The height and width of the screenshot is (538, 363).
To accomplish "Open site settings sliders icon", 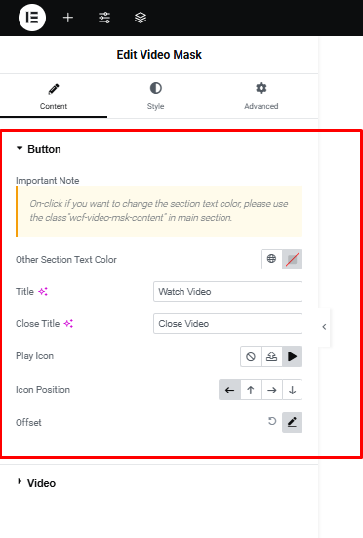I will [x=104, y=18].
